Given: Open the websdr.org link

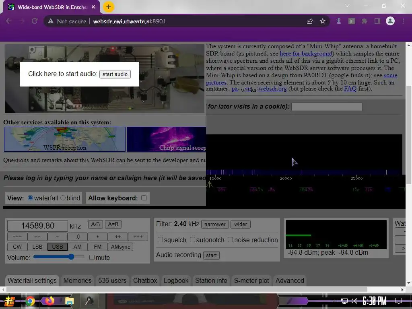Looking at the screenshot, I should 272,89.
